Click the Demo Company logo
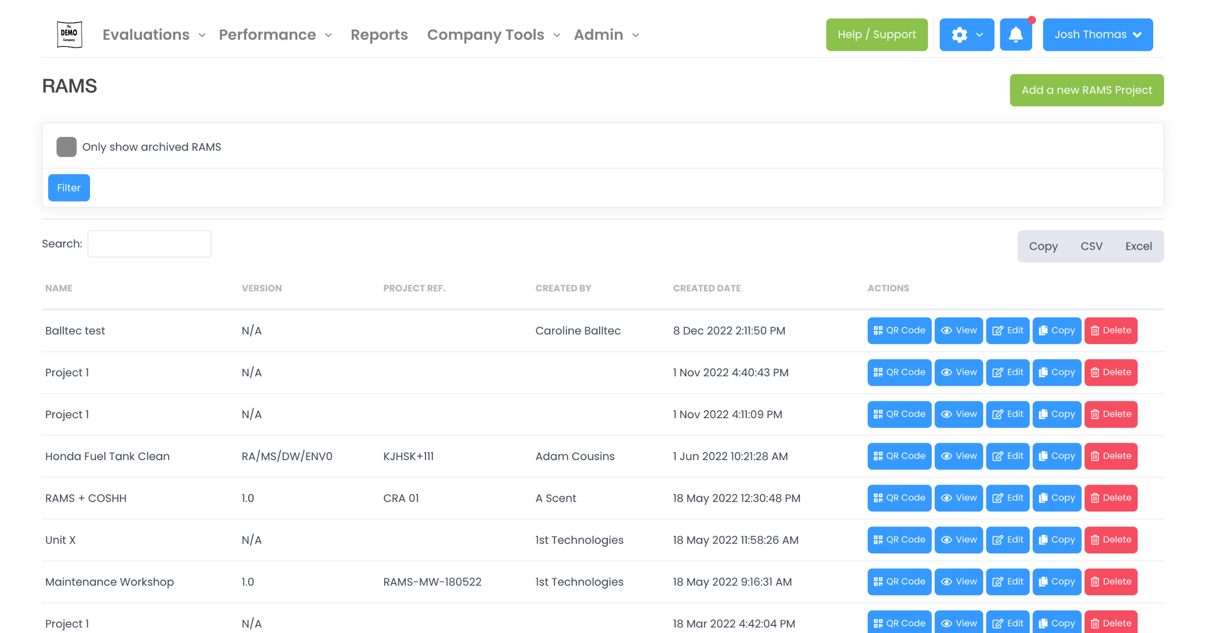 pos(69,34)
